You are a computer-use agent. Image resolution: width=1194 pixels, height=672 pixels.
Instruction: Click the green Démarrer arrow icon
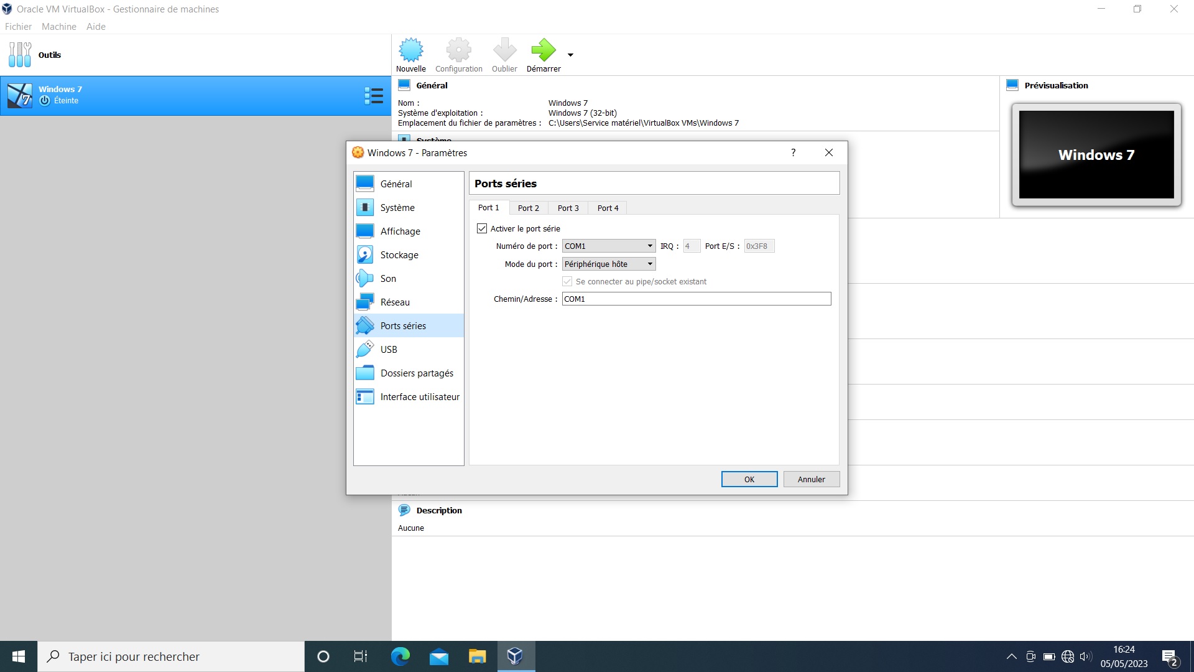click(543, 51)
